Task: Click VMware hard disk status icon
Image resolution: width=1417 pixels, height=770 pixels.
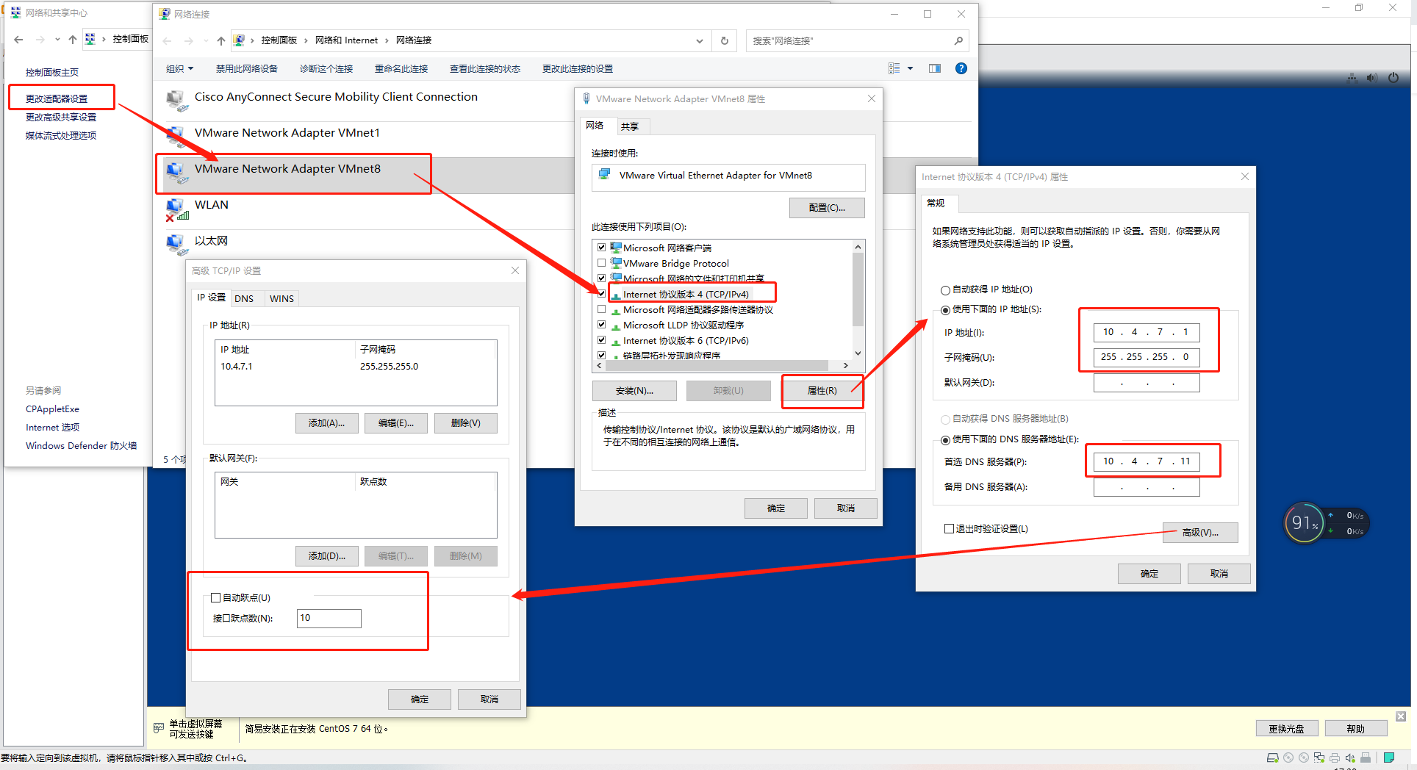Action: pyautogui.click(x=1272, y=758)
